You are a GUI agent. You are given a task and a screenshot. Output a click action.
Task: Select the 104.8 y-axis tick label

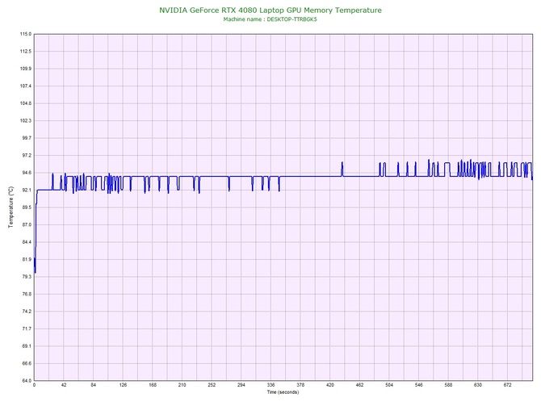pyautogui.click(x=26, y=103)
